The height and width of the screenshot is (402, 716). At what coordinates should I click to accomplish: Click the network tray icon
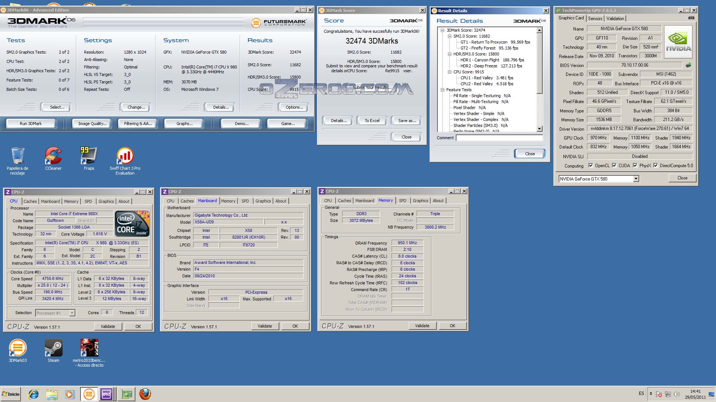668,394
